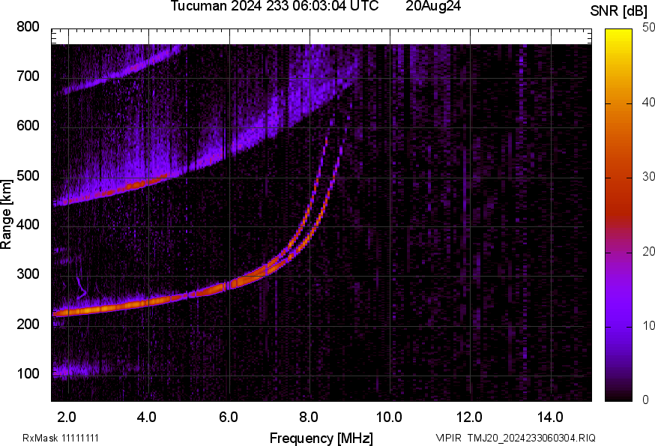This screenshot has width=655, height=446.
Task: Click the colorbar tick label '20'
Action: (x=648, y=251)
